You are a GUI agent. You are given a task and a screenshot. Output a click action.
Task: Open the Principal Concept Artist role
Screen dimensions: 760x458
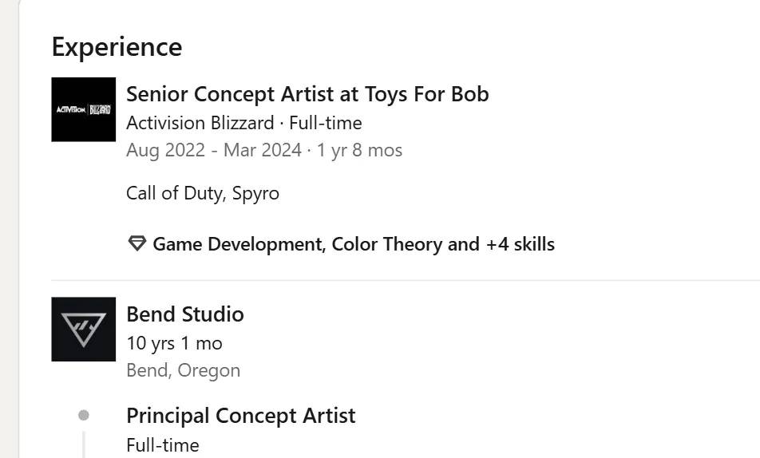click(x=241, y=416)
